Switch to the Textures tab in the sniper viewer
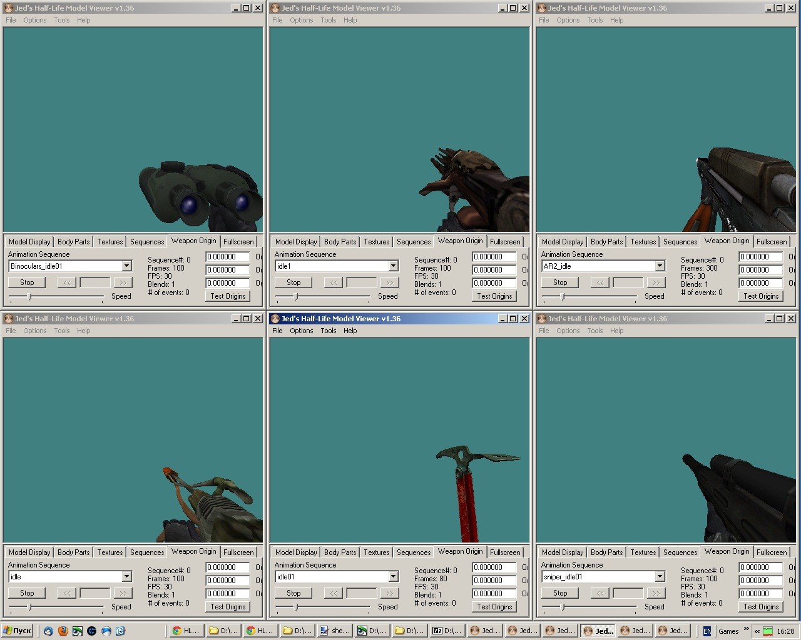This screenshot has height=640, width=801. 643,552
